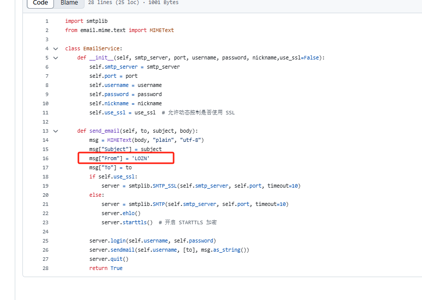This screenshot has height=300, width=422.
Task: Click the Chinese SSL comment on line 11
Action: (x=198, y=112)
